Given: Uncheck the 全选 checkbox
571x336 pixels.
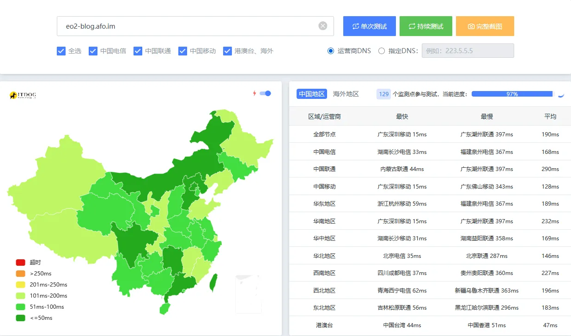Looking at the screenshot, I should point(61,51).
